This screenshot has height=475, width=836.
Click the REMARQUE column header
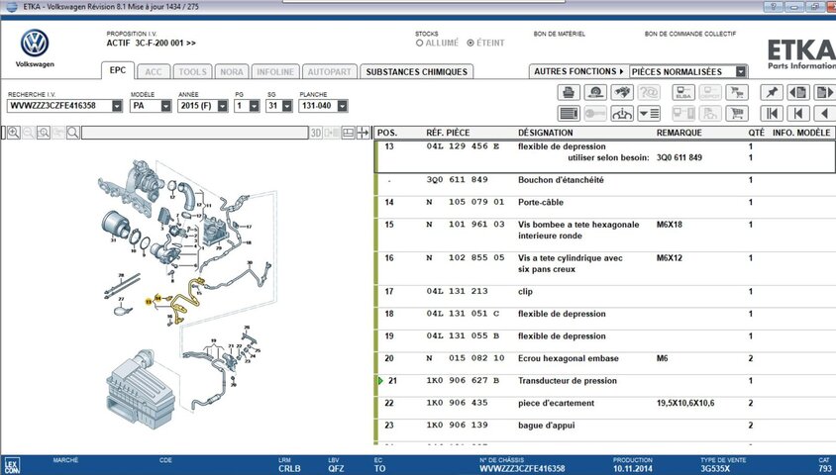coord(679,133)
